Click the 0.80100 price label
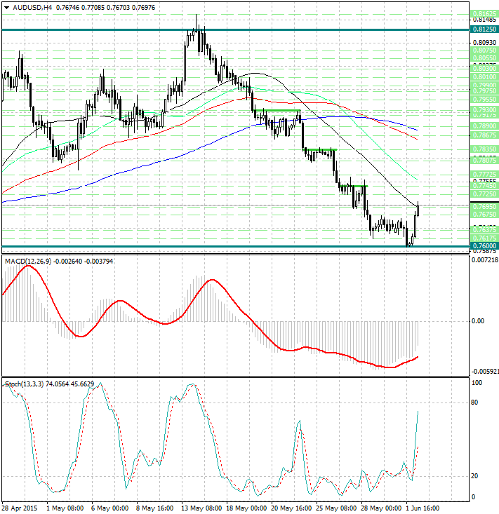Viewport: 499px width, 514px height. coord(484,77)
